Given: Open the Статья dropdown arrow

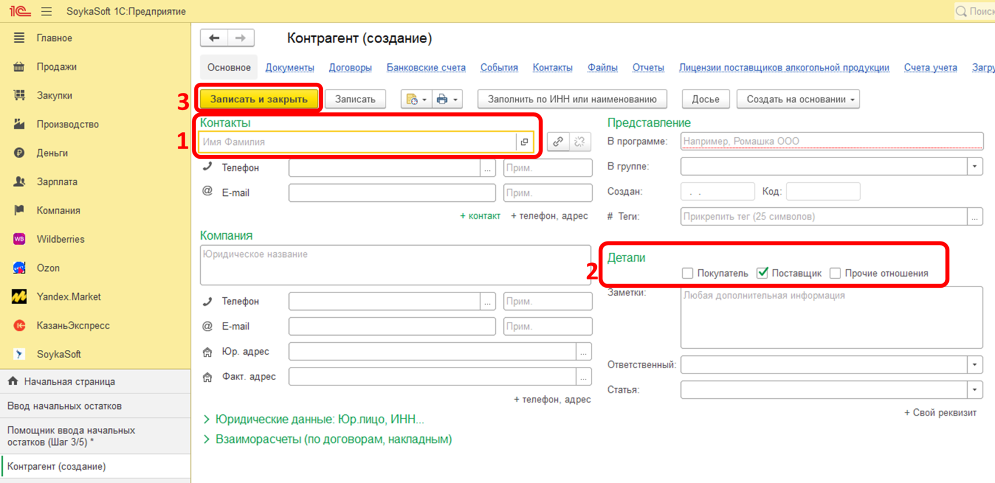Looking at the screenshot, I should [975, 389].
